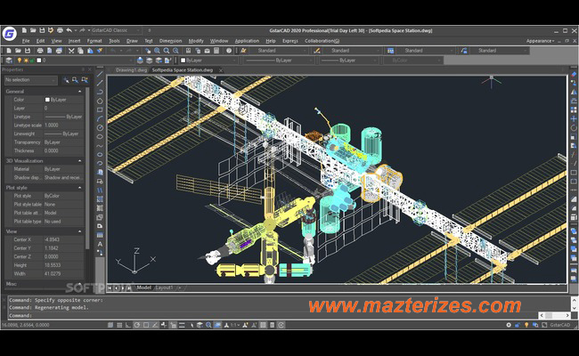The width and height of the screenshot is (579, 356).
Task: Toggle layer freeze sun icon
Action: (x=26, y=61)
